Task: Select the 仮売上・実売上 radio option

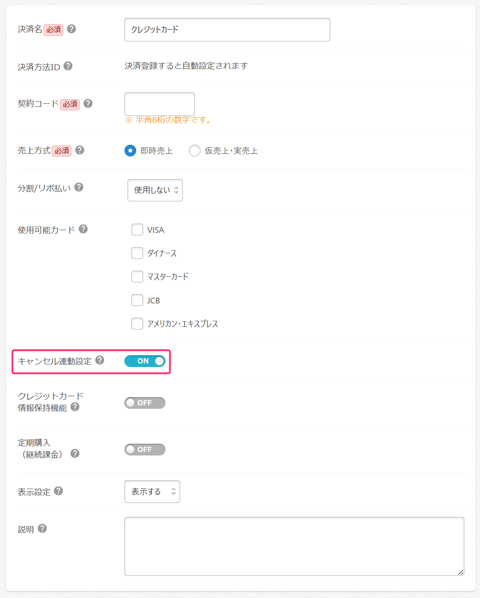Action: tap(195, 151)
